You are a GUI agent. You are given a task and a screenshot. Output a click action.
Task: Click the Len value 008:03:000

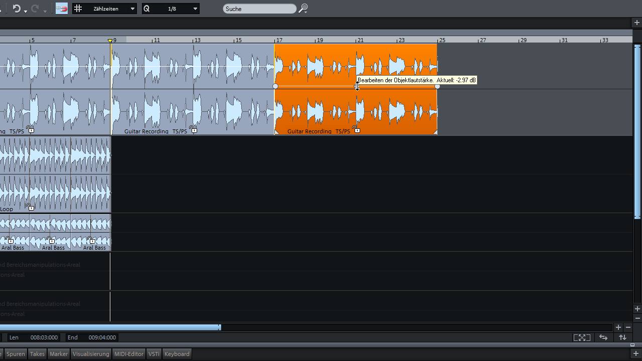44,337
